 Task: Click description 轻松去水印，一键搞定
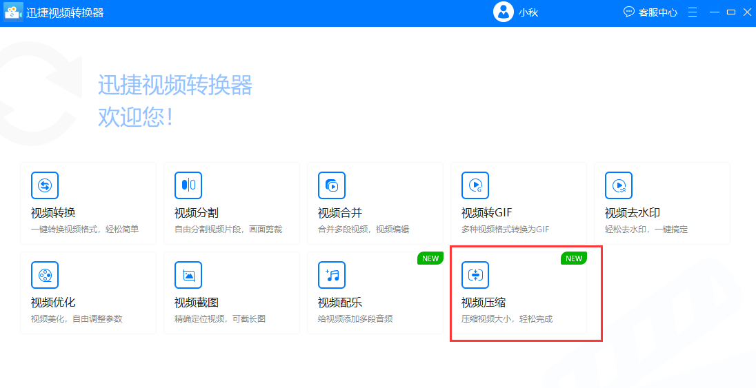[646, 229]
